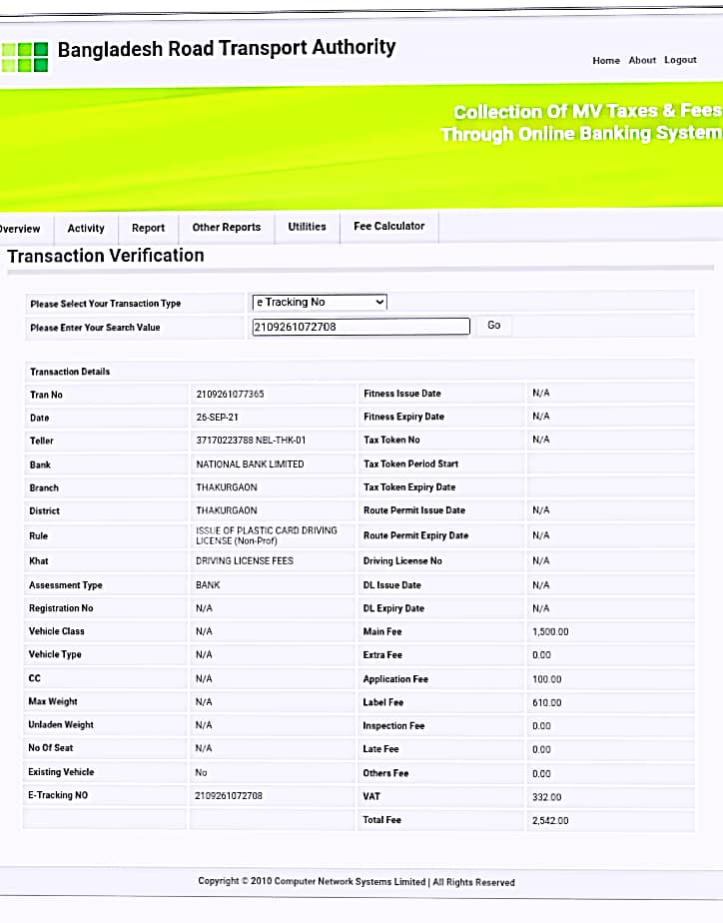Switch to the Activity tab
Screen dimensions: 723x923
[86, 229]
